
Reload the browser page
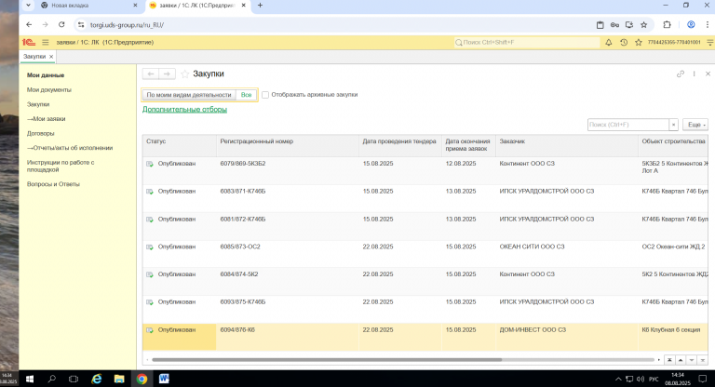click(61, 24)
